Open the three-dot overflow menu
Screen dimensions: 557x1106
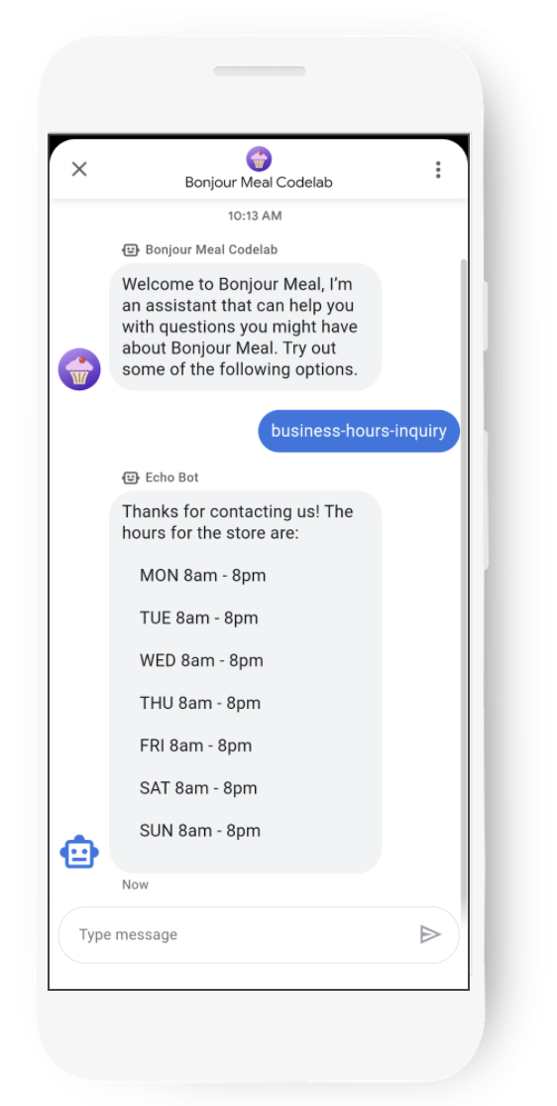click(x=438, y=170)
